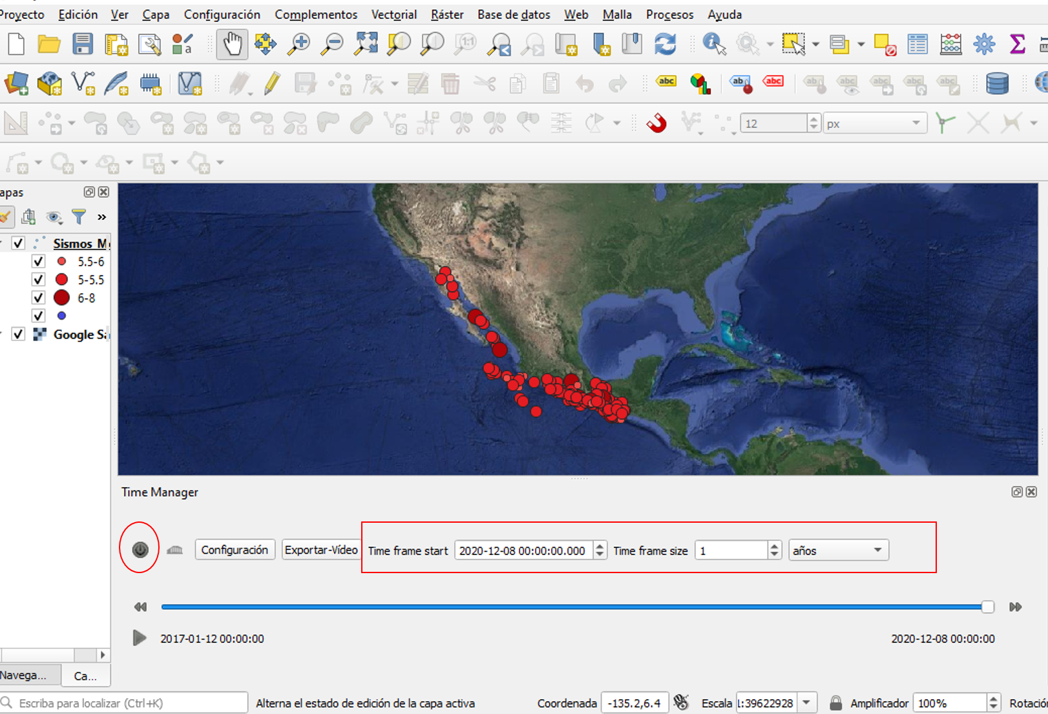Click the Zoom In magnifier icon
The height and width of the screenshot is (714, 1048).
[299, 44]
